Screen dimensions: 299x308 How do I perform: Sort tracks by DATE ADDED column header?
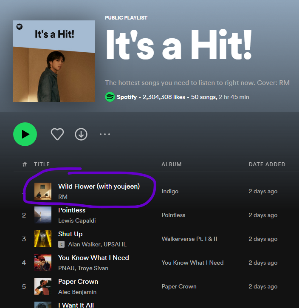[267, 164]
